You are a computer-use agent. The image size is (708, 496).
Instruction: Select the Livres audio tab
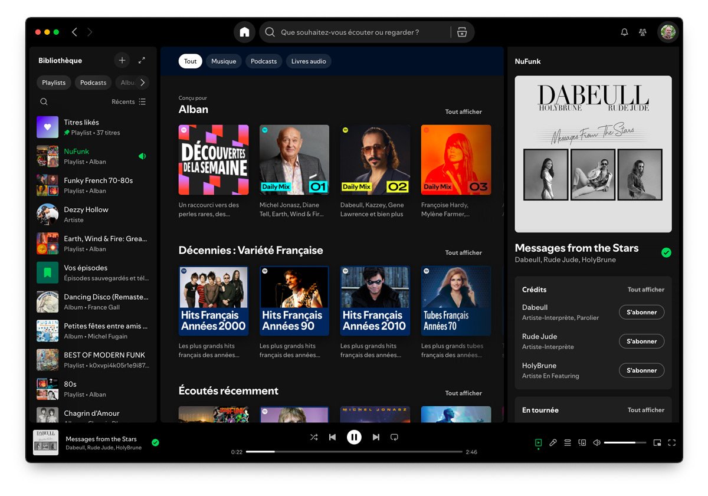tap(309, 61)
